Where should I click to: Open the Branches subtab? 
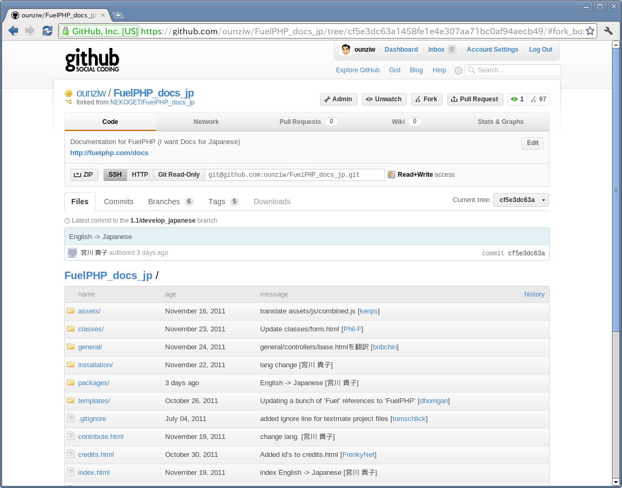coord(170,202)
